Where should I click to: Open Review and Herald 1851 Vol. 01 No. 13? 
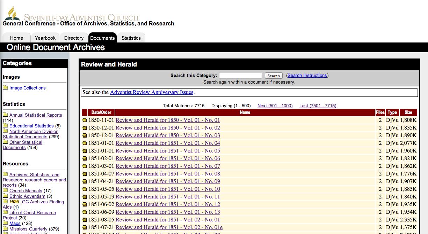[x=168, y=212]
